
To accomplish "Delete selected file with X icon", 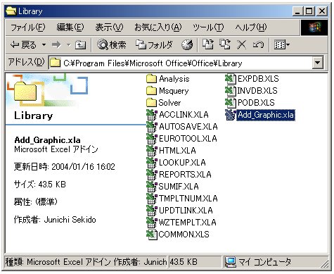I will (x=241, y=44).
